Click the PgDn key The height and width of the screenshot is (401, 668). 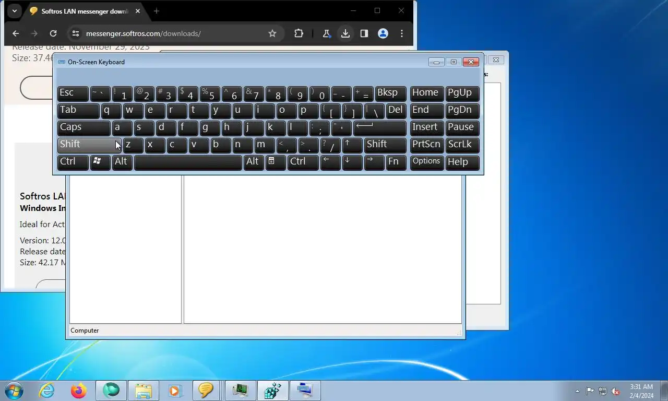click(x=462, y=111)
